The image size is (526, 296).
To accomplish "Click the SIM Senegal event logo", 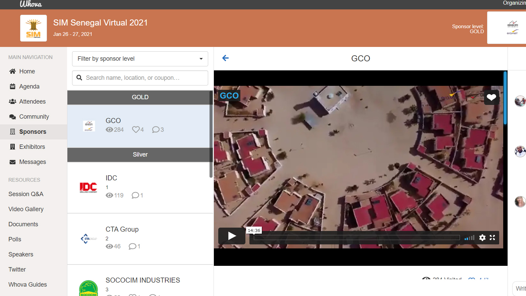I will coord(34,28).
